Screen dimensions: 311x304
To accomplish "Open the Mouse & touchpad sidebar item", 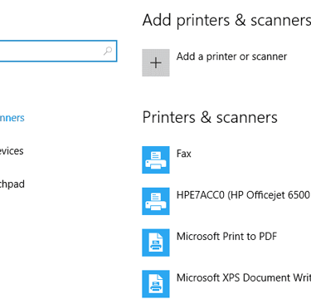I will (12, 184).
